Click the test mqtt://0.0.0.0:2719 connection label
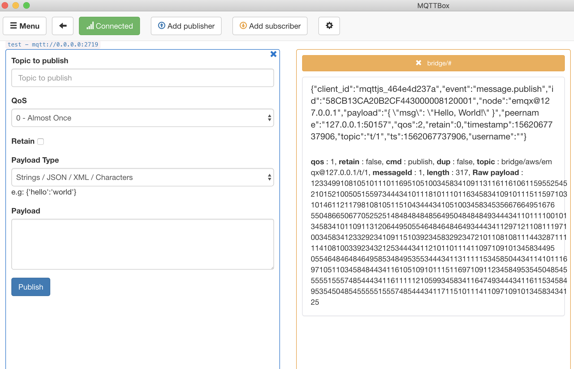 (x=53, y=45)
